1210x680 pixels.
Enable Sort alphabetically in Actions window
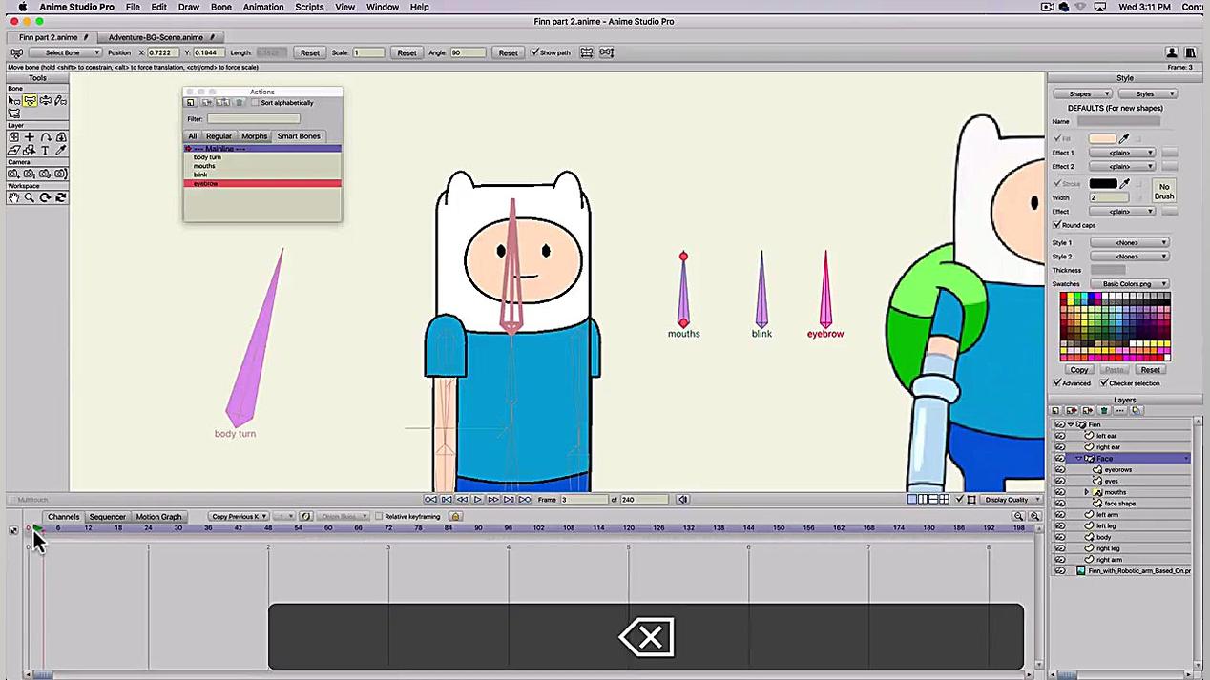pos(256,103)
